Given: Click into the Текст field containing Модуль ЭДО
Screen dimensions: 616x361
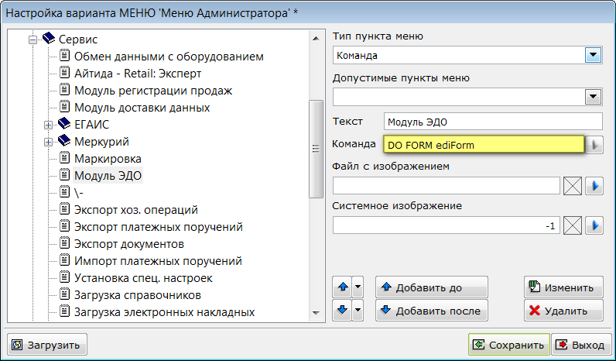Looking at the screenshot, I should click(x=493, y=122).
